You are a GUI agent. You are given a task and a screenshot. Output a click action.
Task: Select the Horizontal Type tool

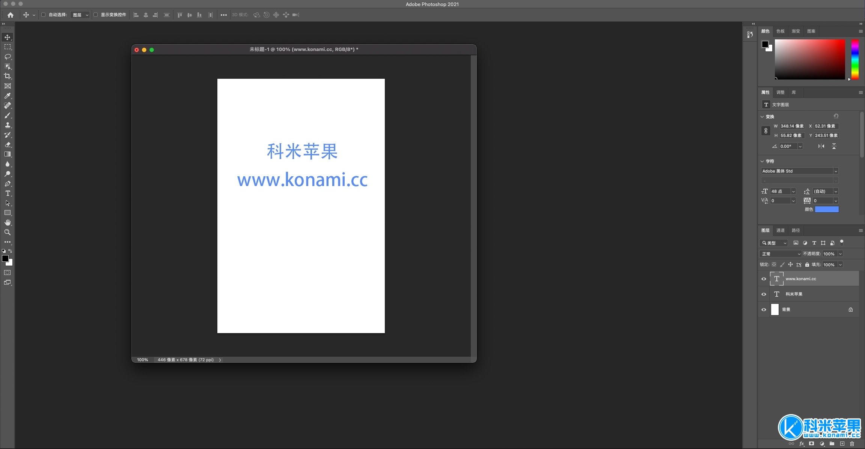(x=8, y=193)
